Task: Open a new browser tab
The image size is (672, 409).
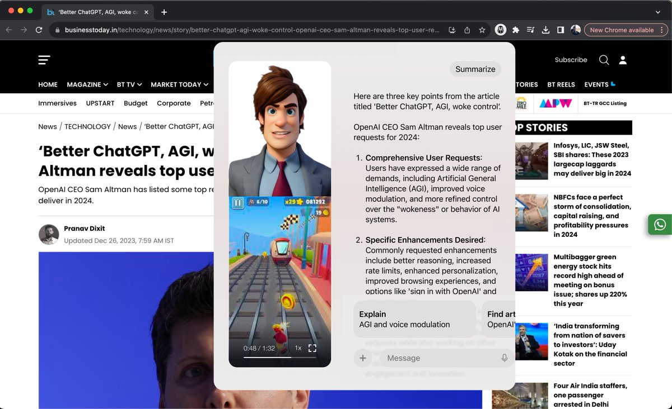Action: point(164,12)
